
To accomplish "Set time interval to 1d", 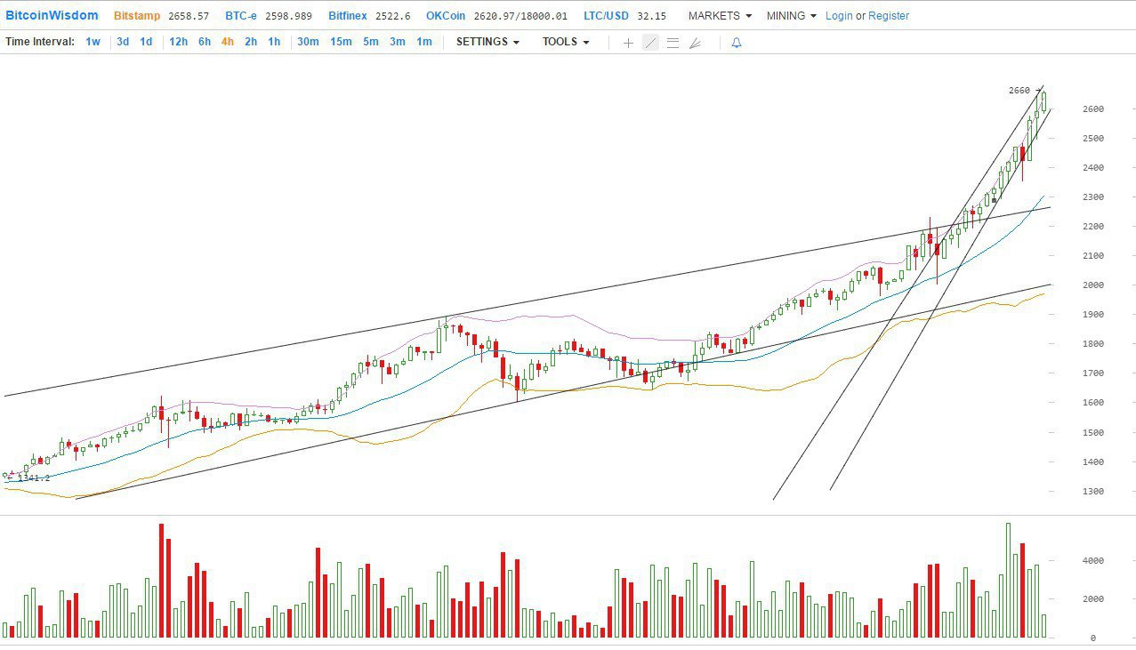I will 146,42.
